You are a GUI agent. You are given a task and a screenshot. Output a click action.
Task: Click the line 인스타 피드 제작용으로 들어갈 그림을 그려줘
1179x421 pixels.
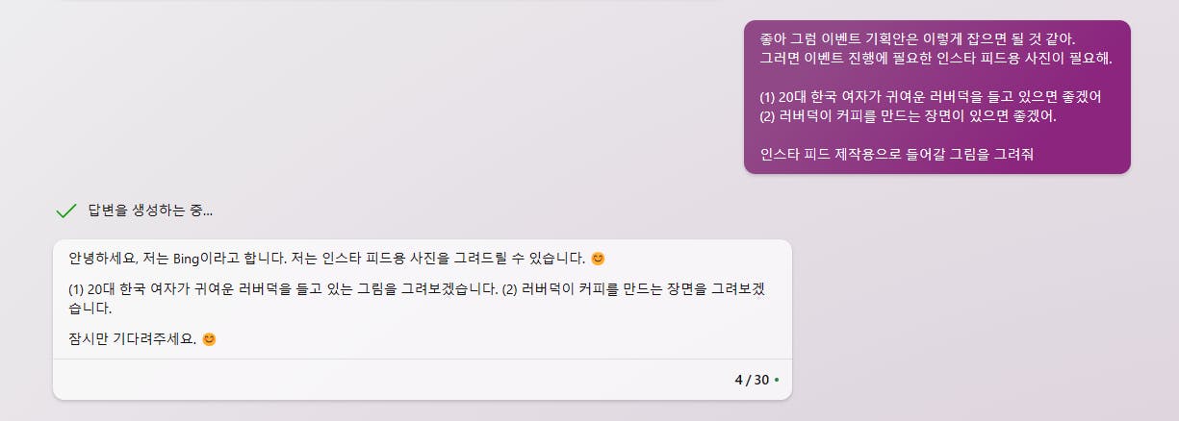pyautogui.click(x=896, y=154)
